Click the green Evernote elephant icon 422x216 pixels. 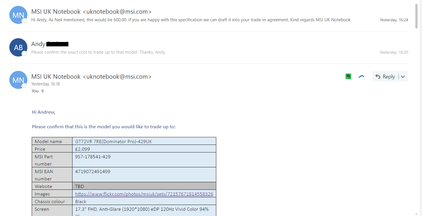click(348, 76)
